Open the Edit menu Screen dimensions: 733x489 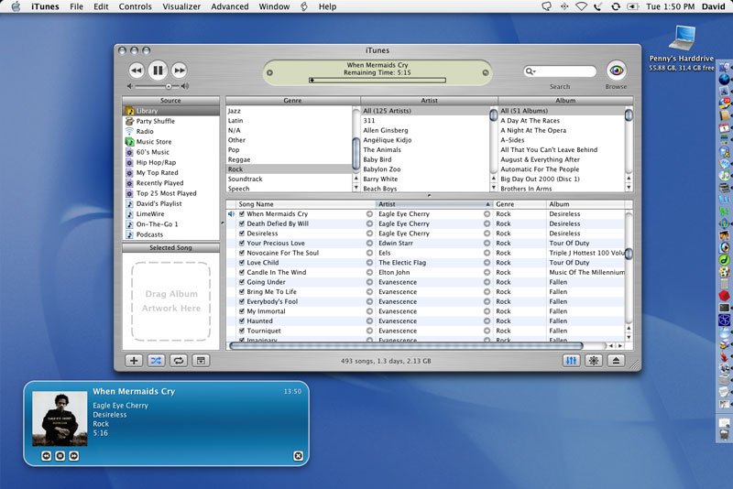[x=101, y=6]
